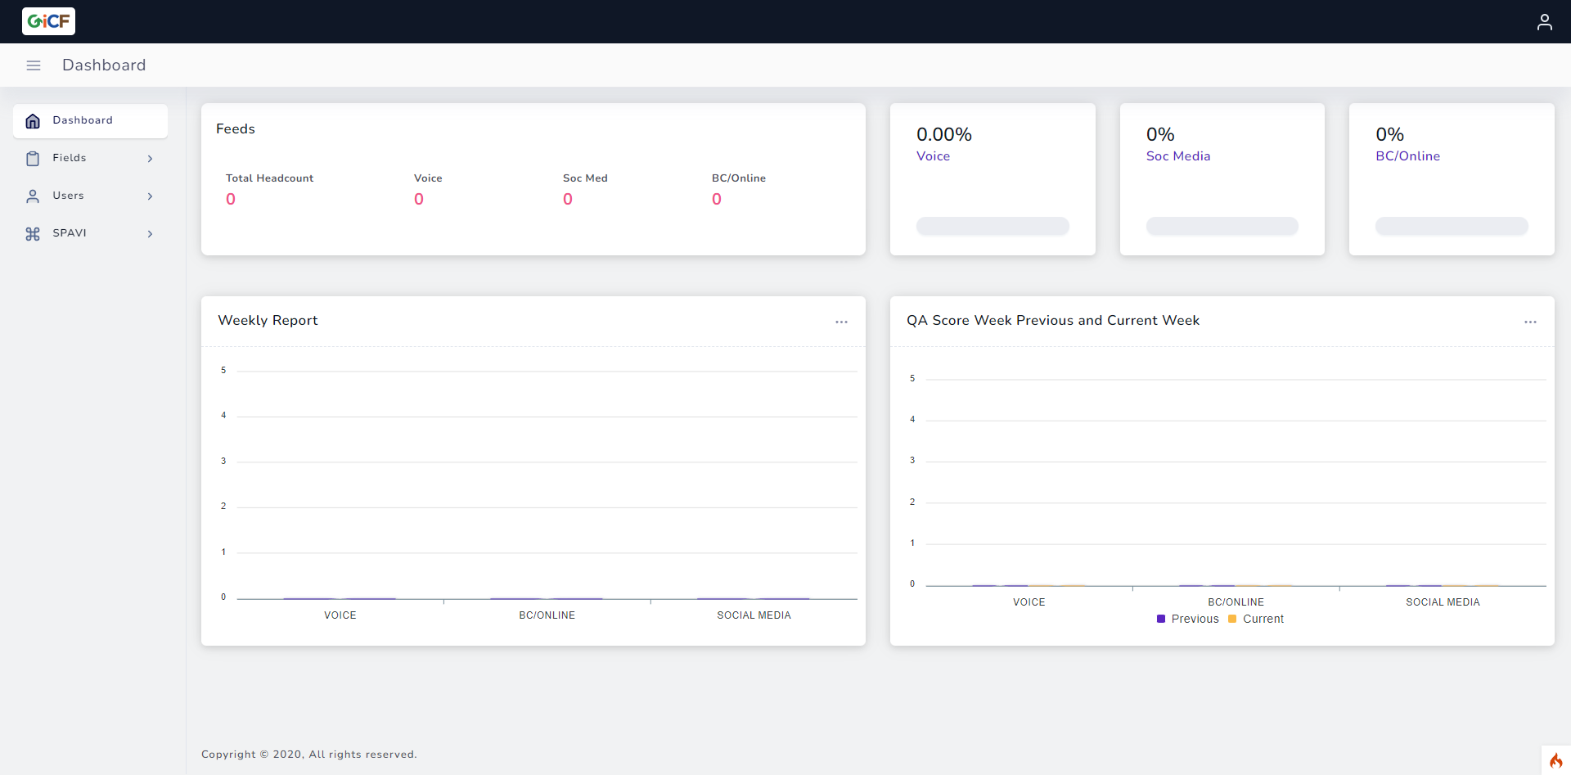Open QA Score chart options menu

[1530, 322]
